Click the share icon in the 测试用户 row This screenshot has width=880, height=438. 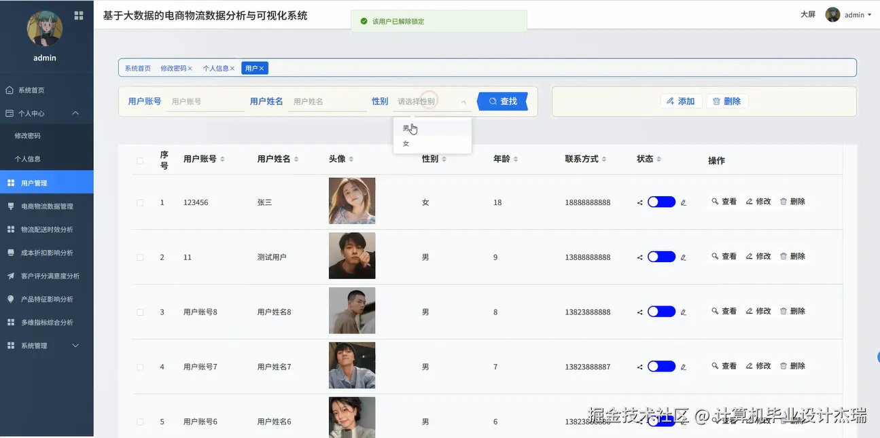639,257
